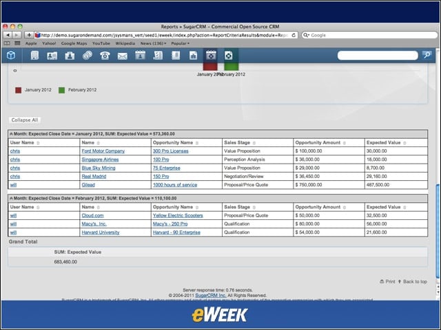Open the Yahoo! bookmark
Image resolution: width=441 pixels, height=330 pixels.
[49, 43]
